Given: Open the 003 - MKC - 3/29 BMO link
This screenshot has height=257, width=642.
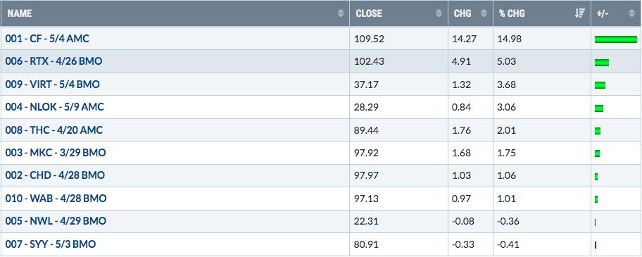Looking at the screenshot, I should (x=56, y=153).
